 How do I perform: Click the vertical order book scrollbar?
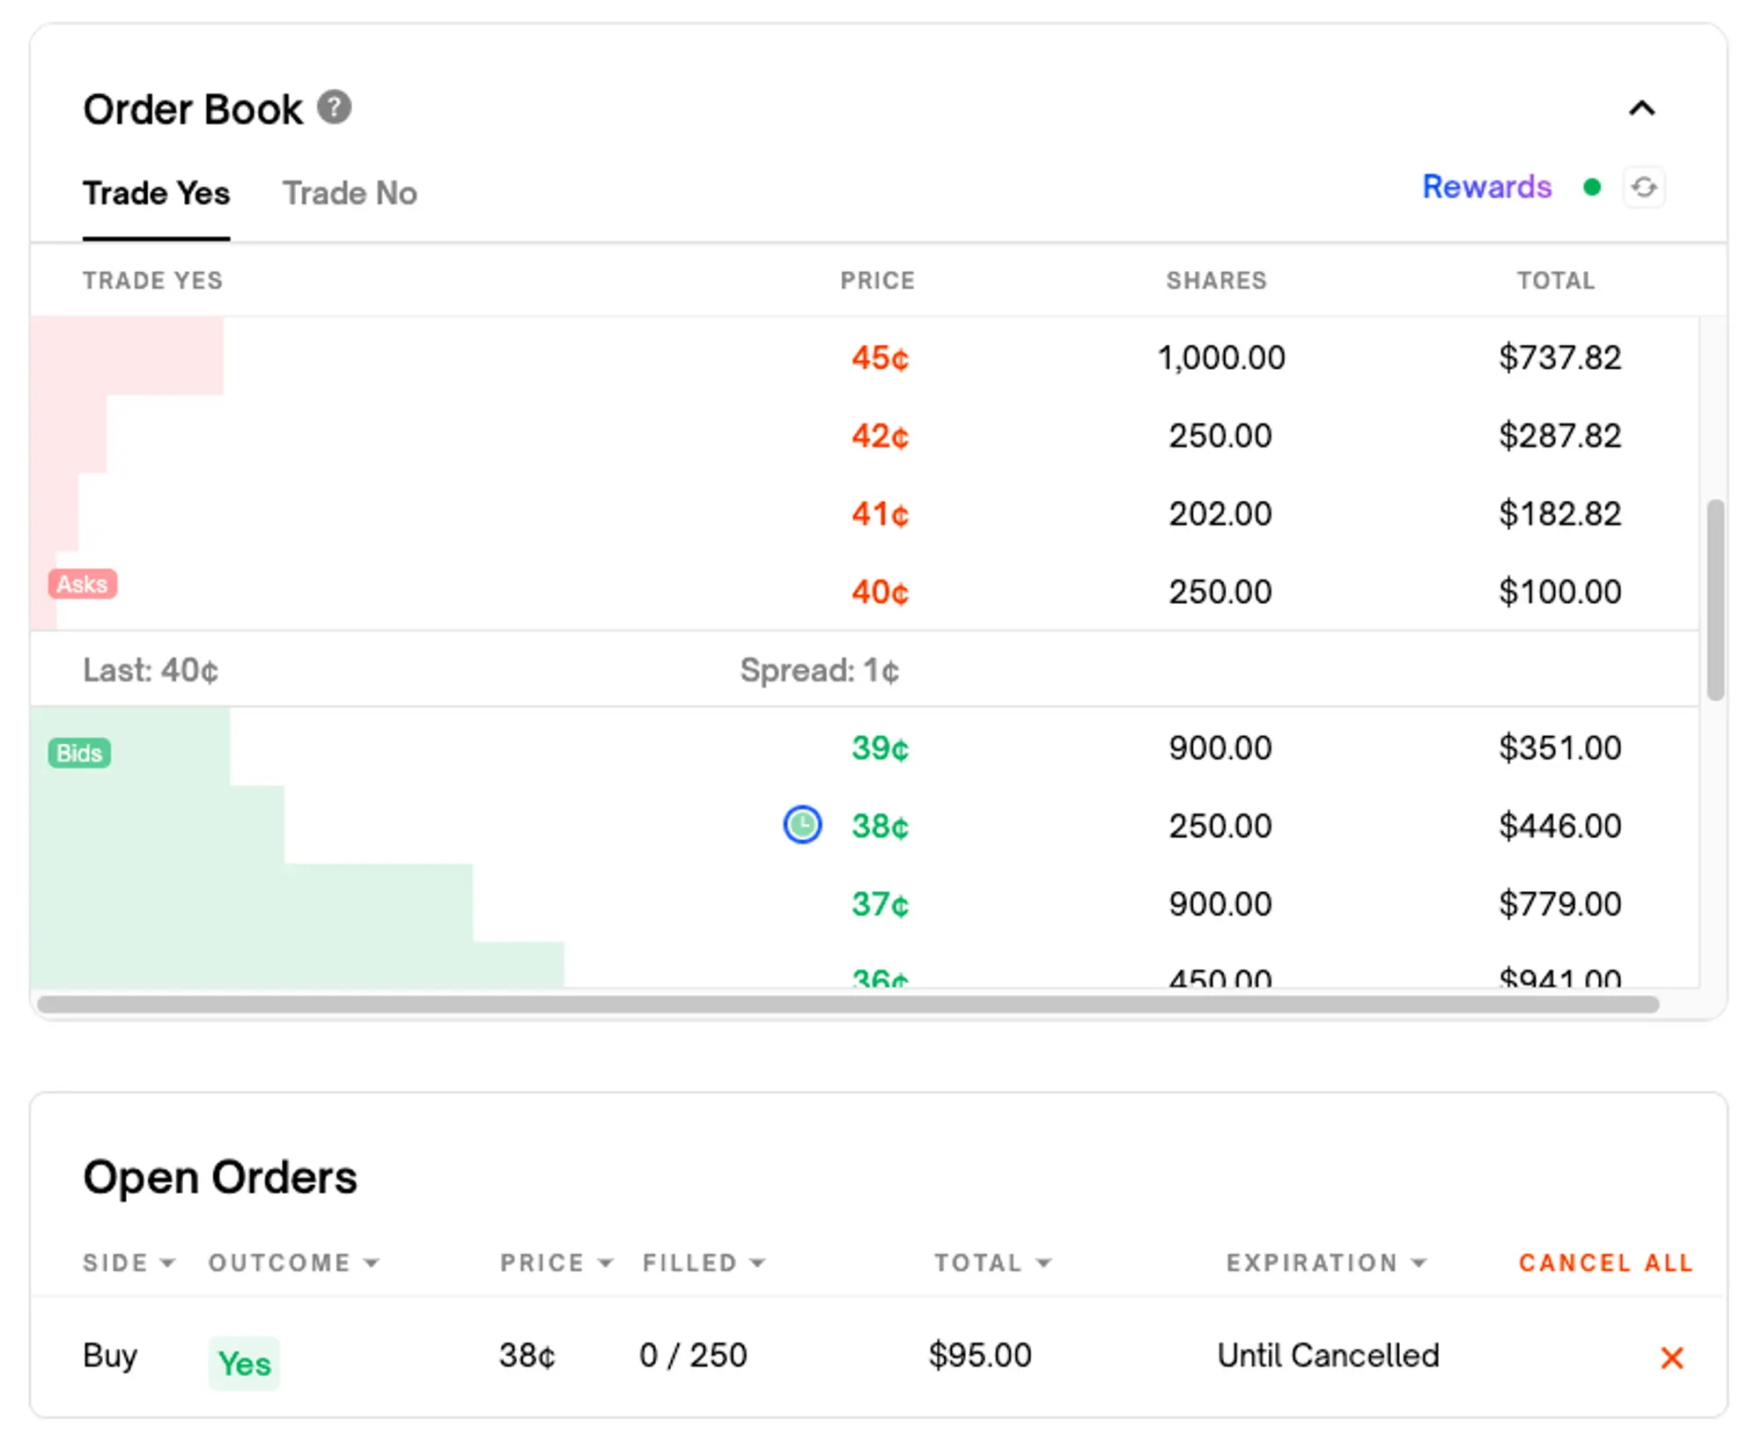coord(1714,599)
